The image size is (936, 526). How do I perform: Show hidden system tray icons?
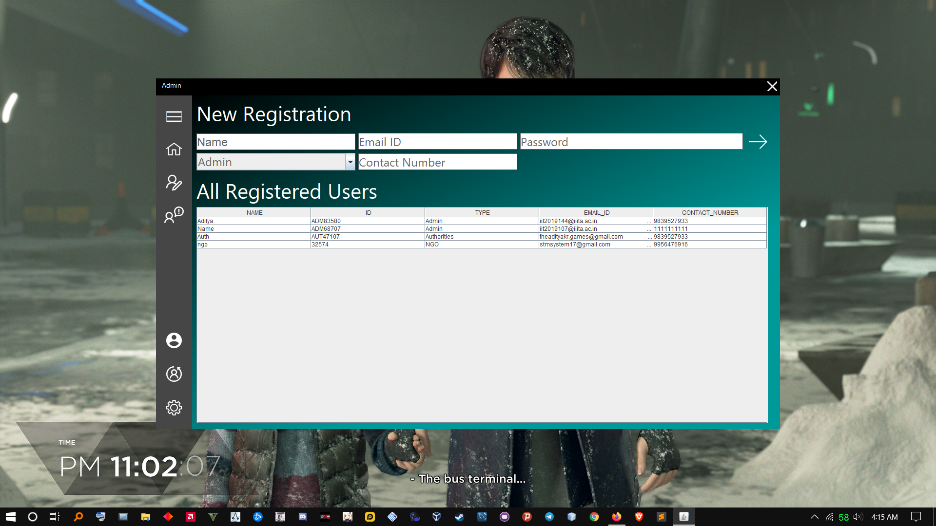(x=814, y=517)
